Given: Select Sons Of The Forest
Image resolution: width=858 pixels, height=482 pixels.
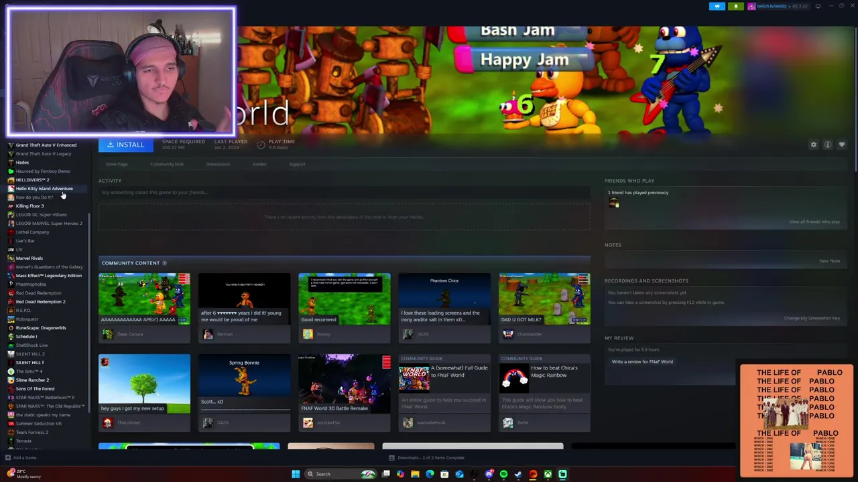Looking at the screenshot, I should [35, 389].
